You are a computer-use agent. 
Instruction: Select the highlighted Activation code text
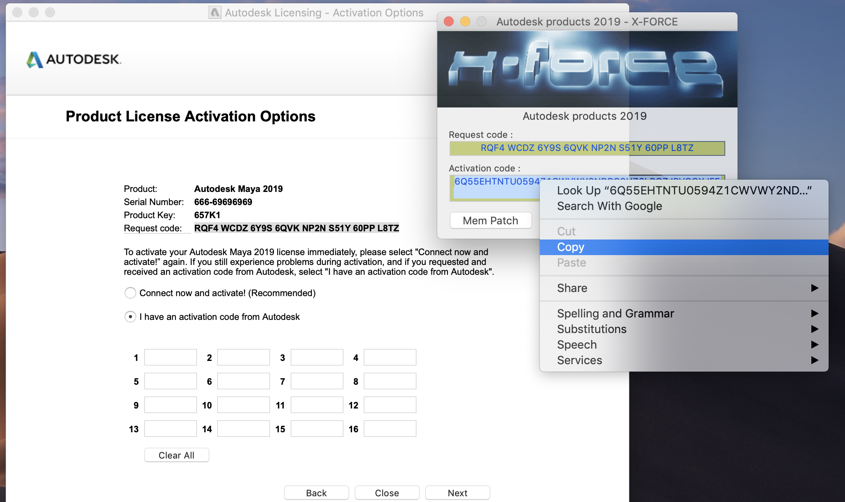[x=492, y=183]
